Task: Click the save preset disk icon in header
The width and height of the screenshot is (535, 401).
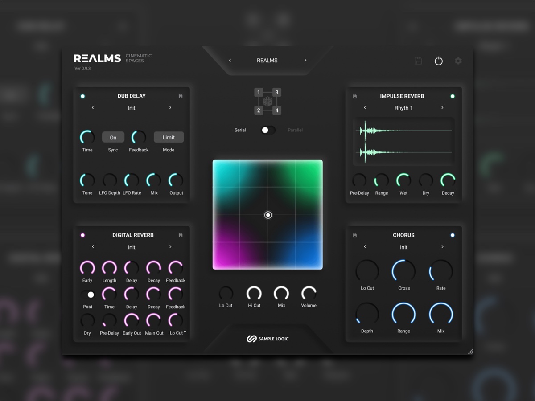Action: click(x=418, y=61)
